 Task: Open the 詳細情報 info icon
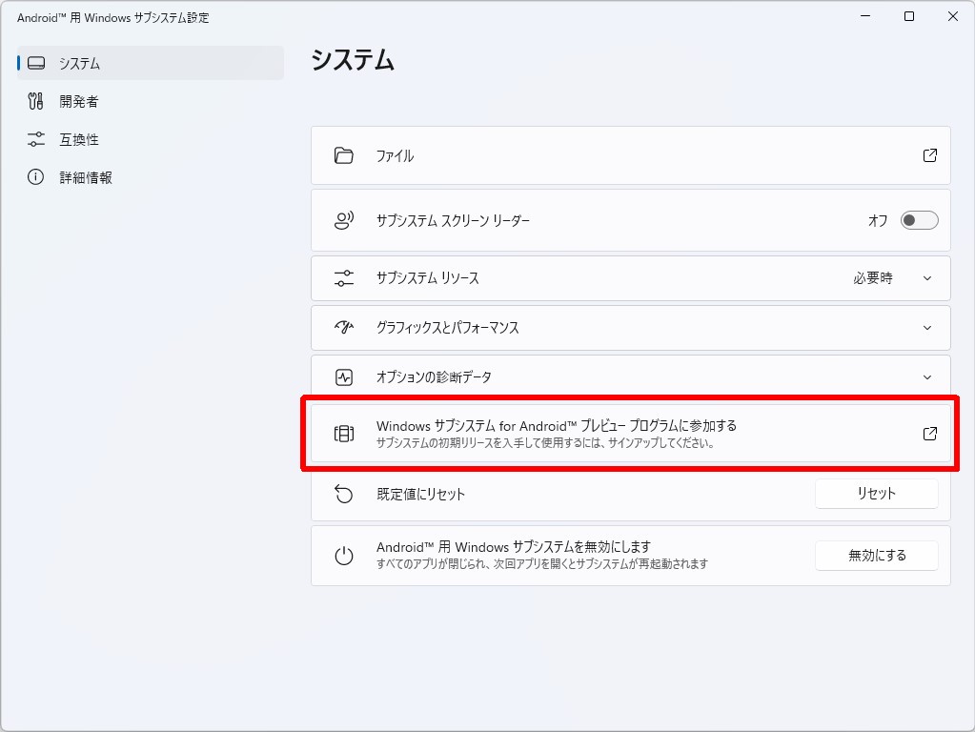point(36,176)
